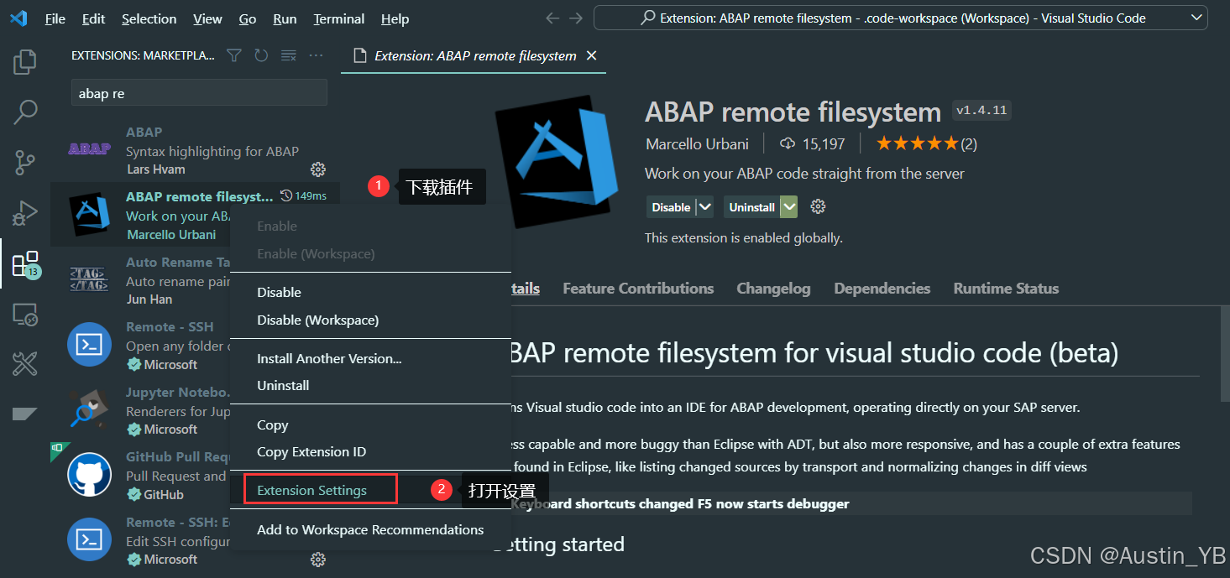
Task: Click the v1.4.11 version badge
Action: 982,110
